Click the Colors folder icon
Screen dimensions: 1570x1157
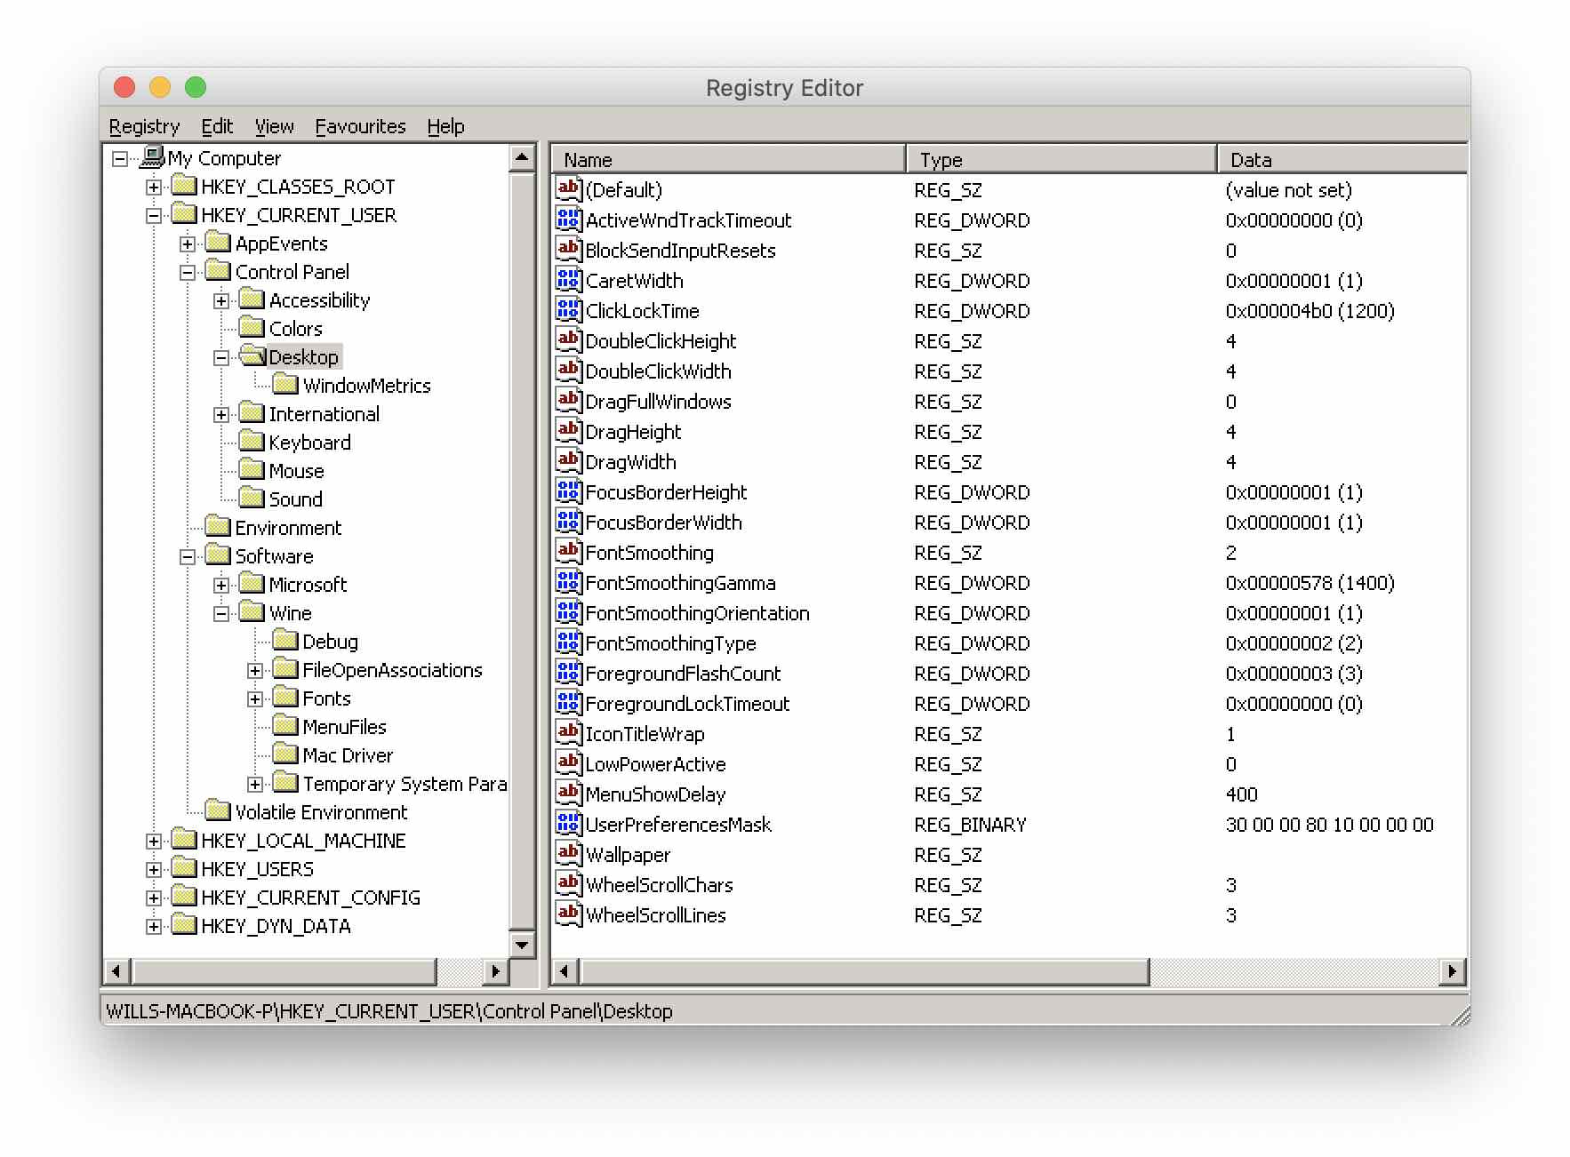pyautogui.click(x=252, y=328)
